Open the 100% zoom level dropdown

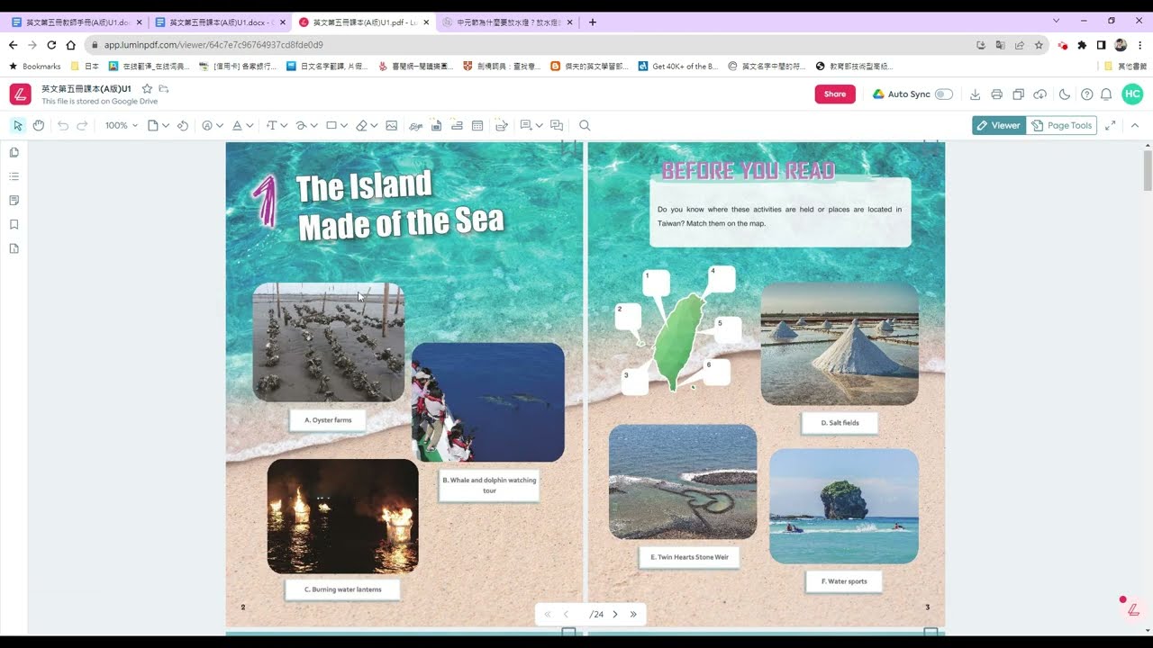122,126
